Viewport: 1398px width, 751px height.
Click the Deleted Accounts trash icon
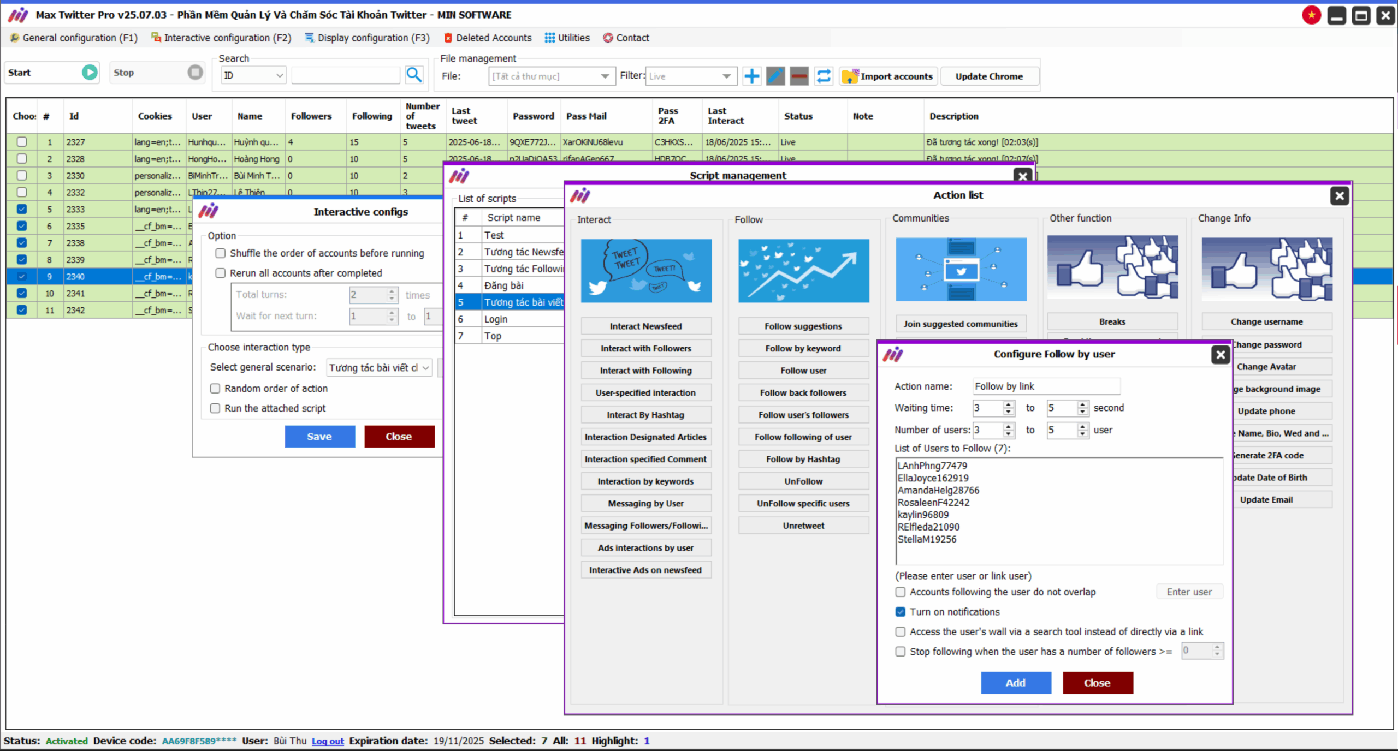pos(448,38)
